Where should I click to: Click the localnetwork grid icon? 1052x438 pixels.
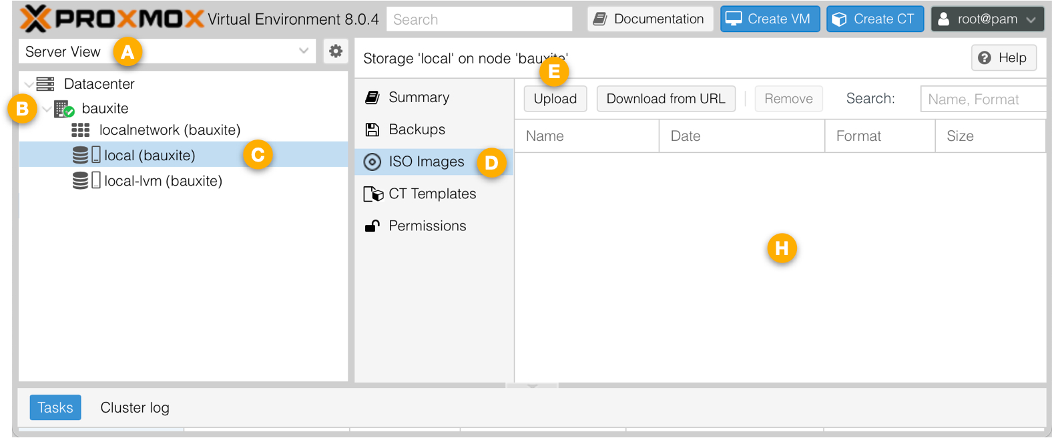tap(81, 130)
